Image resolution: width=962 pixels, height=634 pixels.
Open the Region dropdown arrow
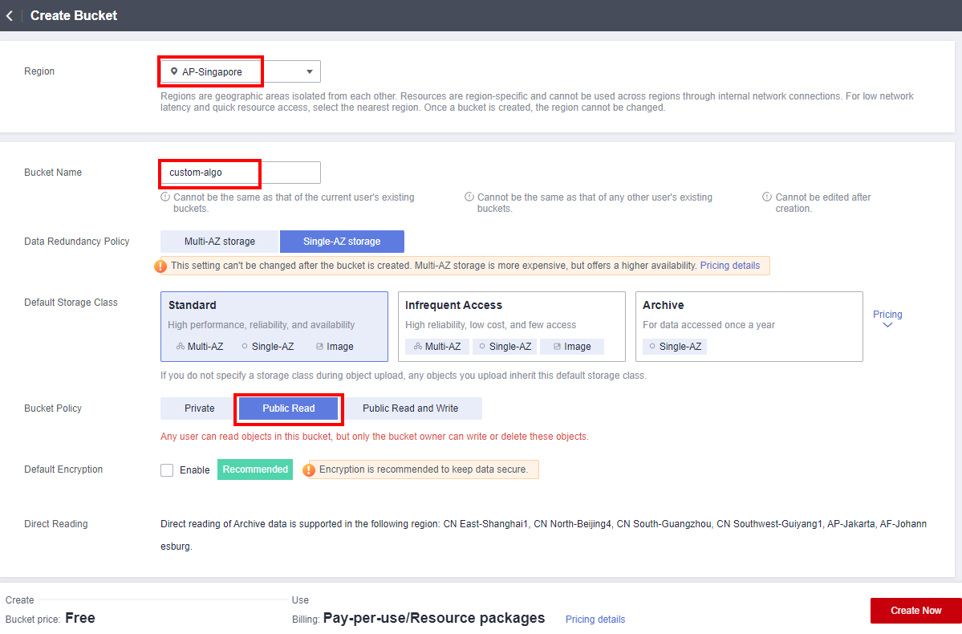click(x=310, y=72)
